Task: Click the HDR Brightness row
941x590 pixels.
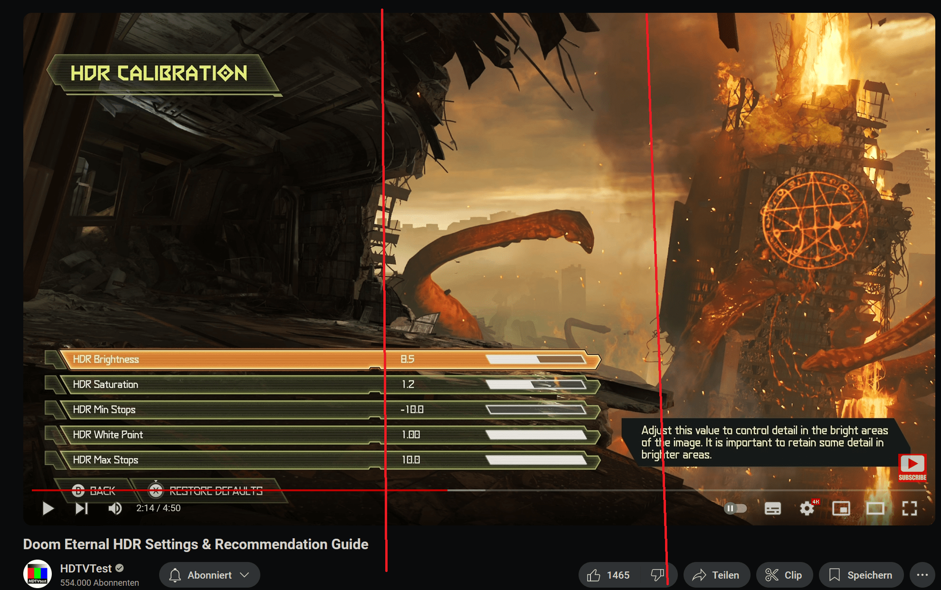Action: (x=323, y=359)
